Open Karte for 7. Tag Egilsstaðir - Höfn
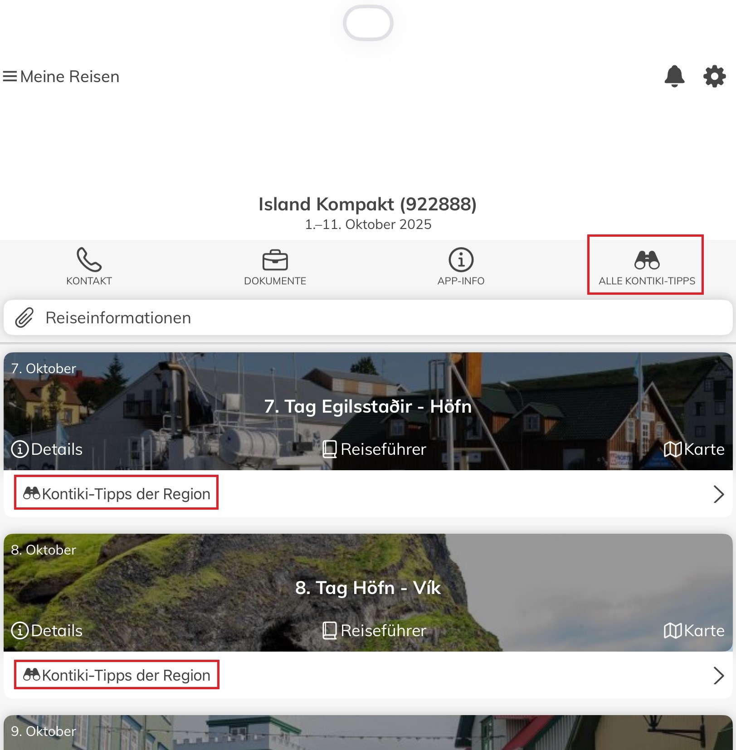 click(694, 449)
